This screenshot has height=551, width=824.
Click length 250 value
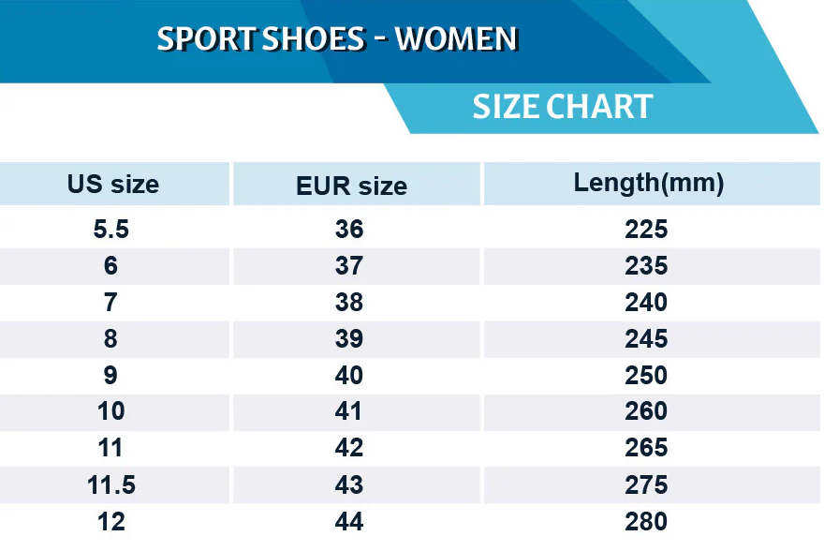click(646, 375)
